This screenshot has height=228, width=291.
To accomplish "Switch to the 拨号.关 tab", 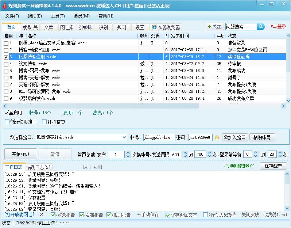I will click(x=30, y=27).
